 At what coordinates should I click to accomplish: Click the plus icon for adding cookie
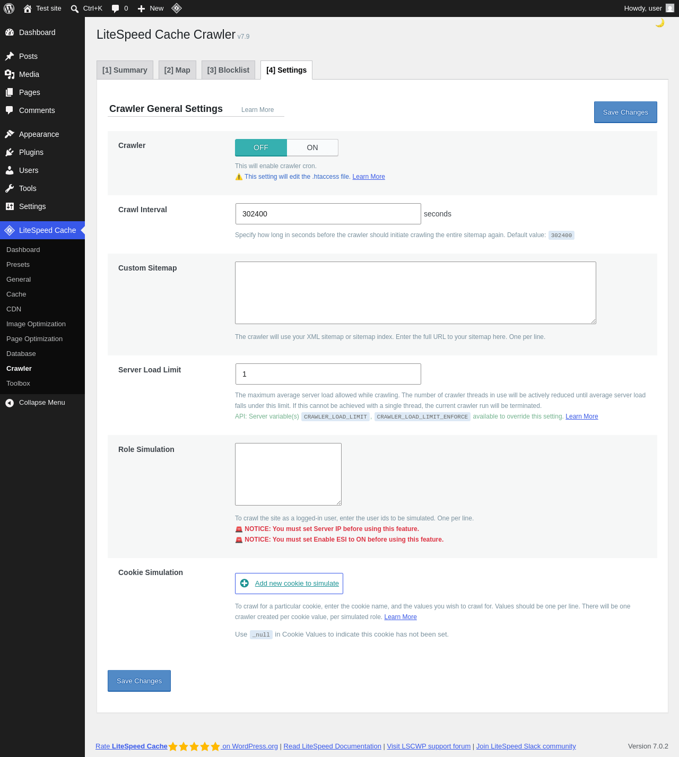click(245, 584)
